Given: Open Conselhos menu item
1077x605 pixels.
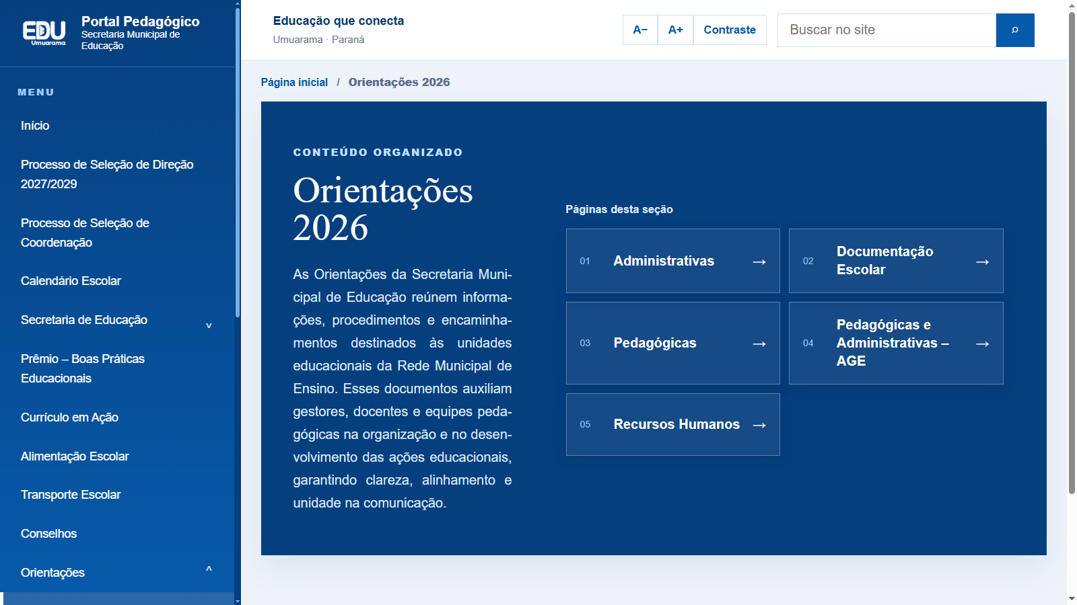Looking at the screenshot, I should (48, 534).
